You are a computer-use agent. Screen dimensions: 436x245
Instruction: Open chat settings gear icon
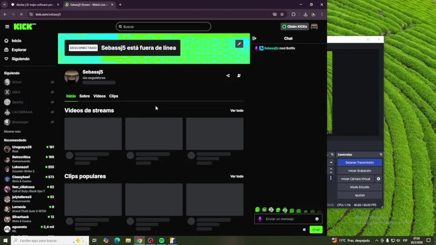click(x=304, y=230)
